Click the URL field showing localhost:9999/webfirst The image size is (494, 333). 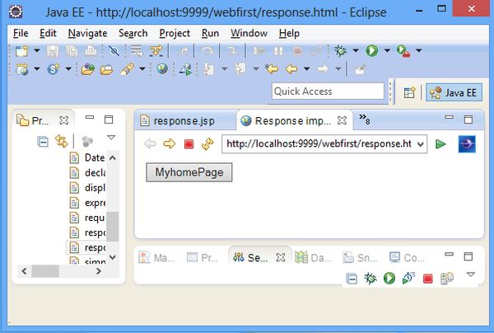[x=319, y=143]
